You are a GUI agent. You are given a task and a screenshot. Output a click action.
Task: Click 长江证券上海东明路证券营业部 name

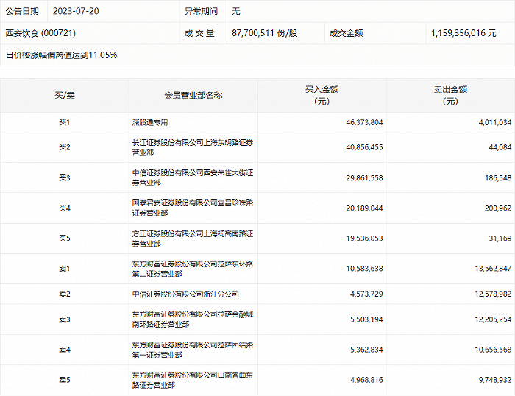point(193,147)
